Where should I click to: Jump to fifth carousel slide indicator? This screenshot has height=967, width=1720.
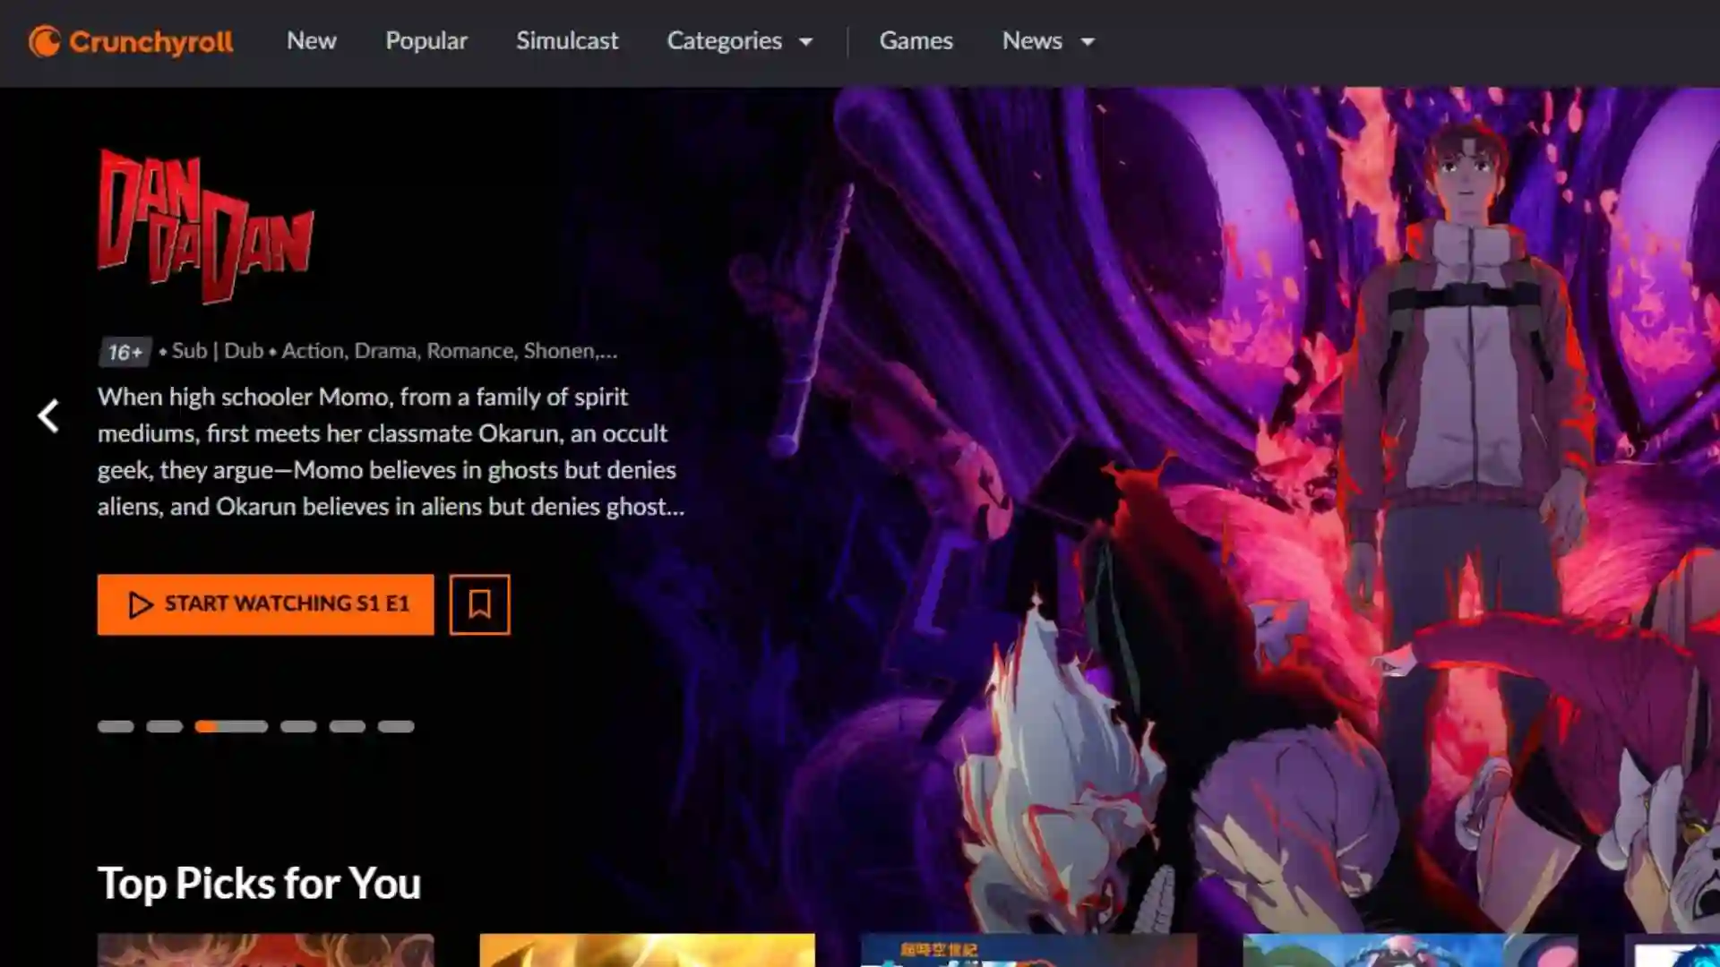click(348, 726)
